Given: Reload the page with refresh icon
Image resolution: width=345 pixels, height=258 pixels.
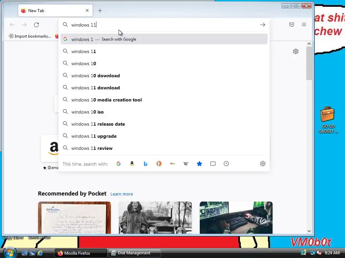Looking at the screenshot, I should click(36, 25).
